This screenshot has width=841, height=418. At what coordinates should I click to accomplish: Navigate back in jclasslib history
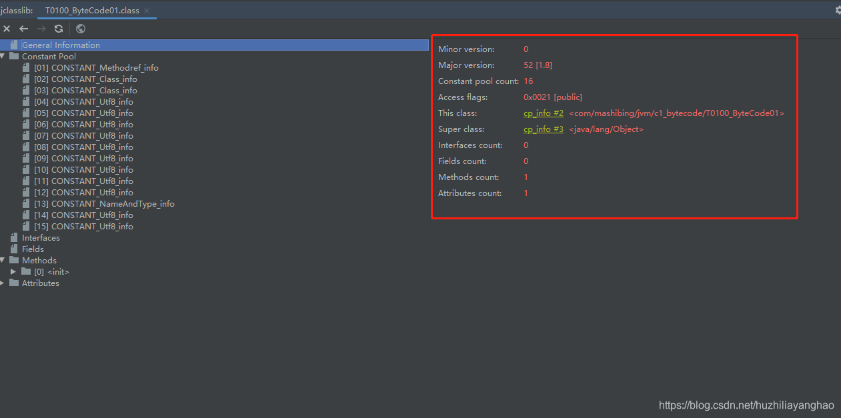(x=23, y=29)
